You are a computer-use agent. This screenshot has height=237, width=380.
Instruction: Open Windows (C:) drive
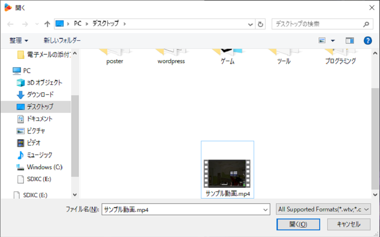tap(39, 167)
